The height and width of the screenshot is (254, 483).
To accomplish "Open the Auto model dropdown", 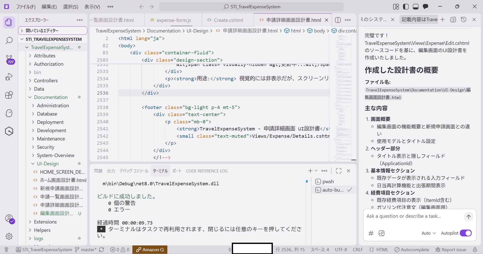I will 428,233.
